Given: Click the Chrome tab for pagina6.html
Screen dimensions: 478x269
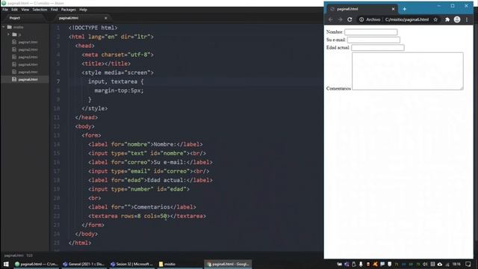Looking at the screenshot, I should tap(362, 9).
